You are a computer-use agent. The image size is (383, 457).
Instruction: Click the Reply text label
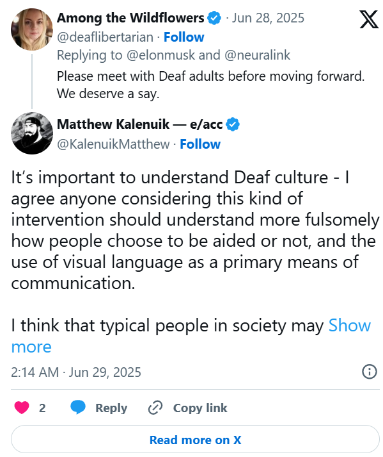coord(111,408)
